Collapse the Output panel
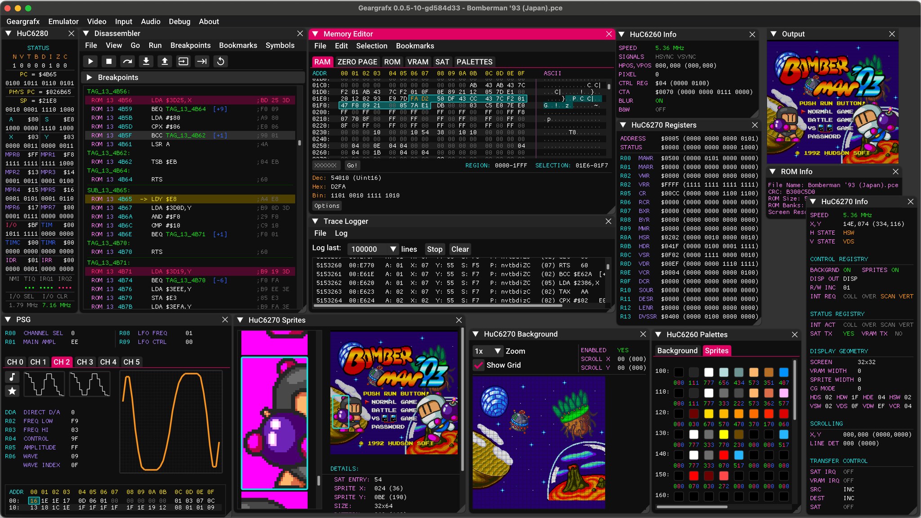Viewport: 921px width, 518px height. [x=773, y=34]
